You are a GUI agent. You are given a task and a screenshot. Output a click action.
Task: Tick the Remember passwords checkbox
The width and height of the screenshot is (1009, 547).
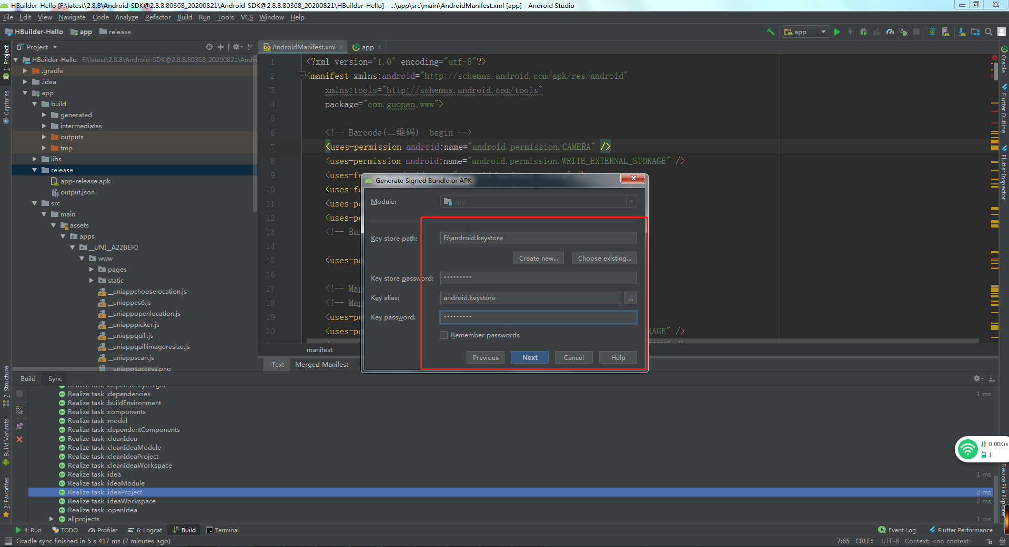444,335
